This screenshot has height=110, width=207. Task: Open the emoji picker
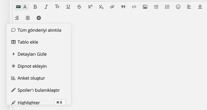tap(178, 7)
